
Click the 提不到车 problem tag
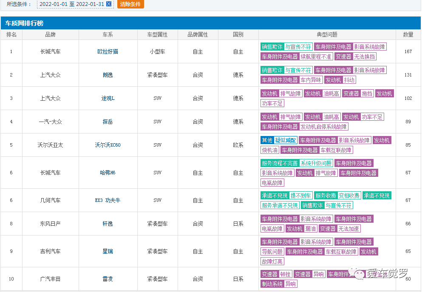tap(301, 196)
